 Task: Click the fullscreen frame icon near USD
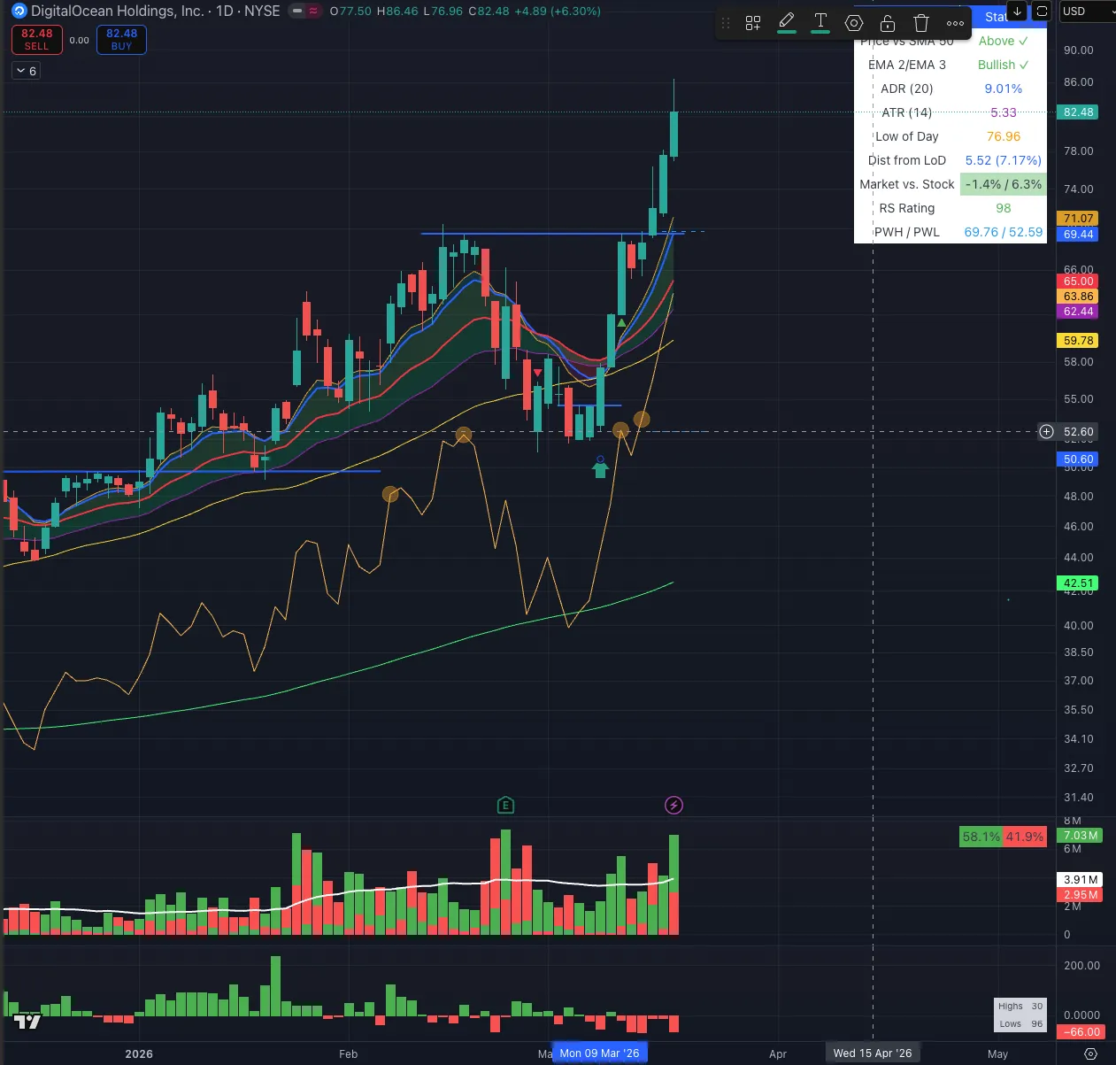1042,12
